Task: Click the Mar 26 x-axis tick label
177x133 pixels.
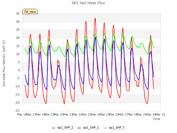Action: click(x=114, y=114)
